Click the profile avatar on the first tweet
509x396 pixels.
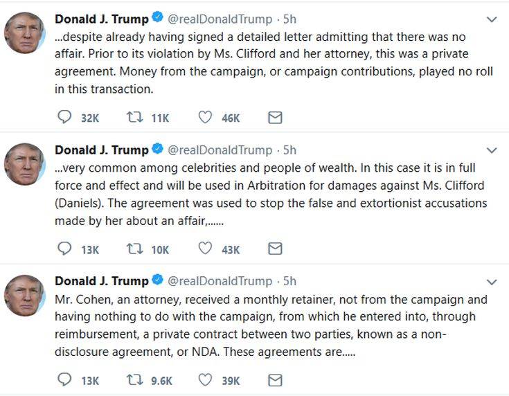point(26,33)
